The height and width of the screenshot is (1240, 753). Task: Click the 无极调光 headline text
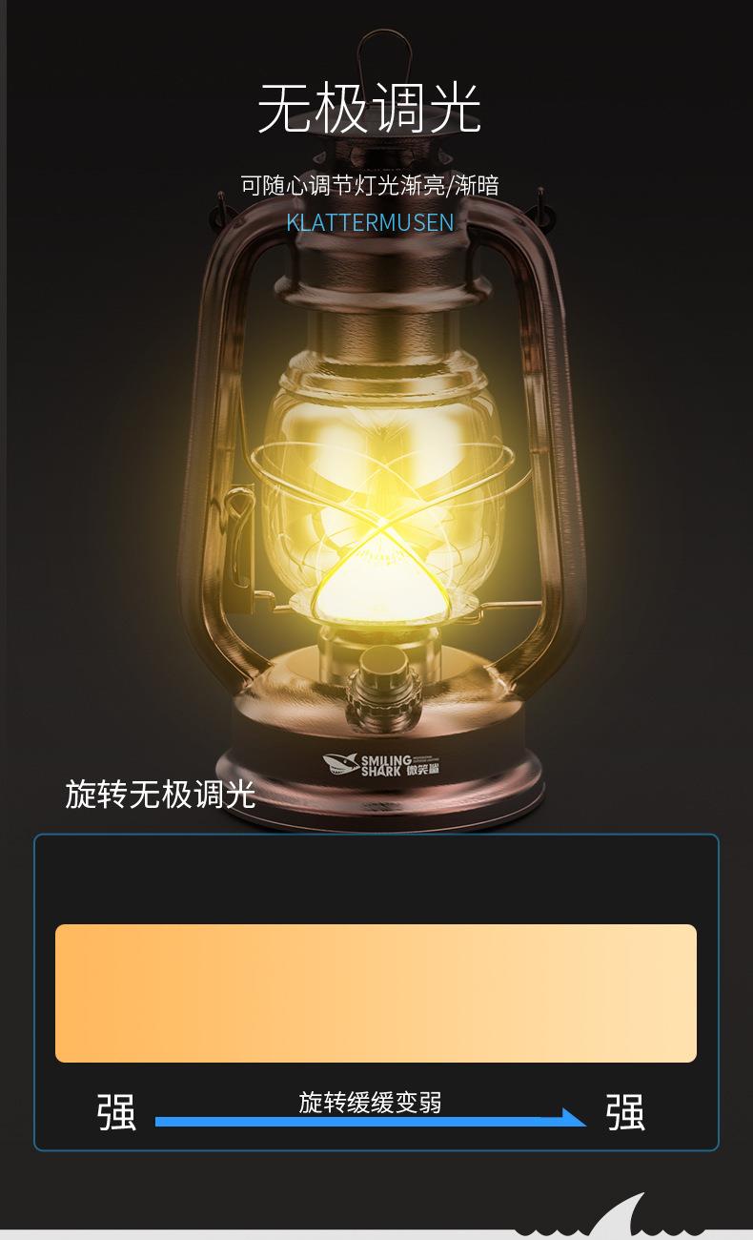[370, 109]
